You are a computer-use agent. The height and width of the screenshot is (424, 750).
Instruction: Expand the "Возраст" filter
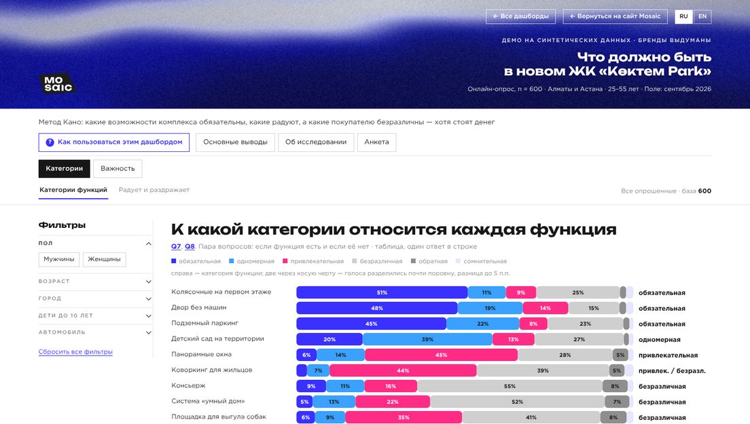(94, 282)
